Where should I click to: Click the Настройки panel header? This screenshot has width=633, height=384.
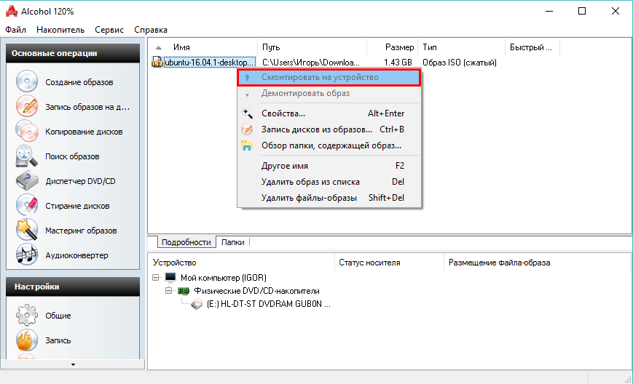73,287
